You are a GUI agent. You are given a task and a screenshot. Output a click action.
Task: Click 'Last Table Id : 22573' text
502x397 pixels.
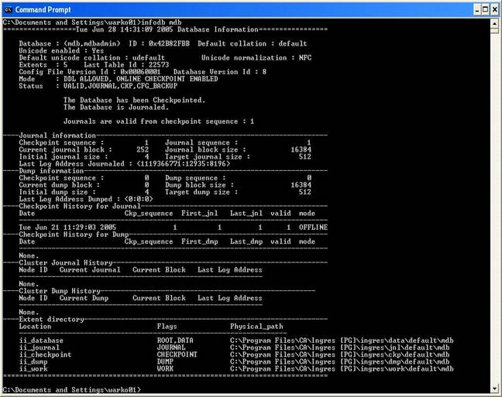tap(126, 65)
